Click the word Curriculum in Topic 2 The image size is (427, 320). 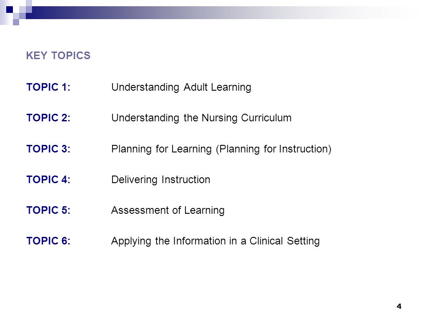(266, 118)
